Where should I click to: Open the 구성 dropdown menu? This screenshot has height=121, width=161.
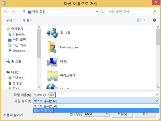click(10, 20)
